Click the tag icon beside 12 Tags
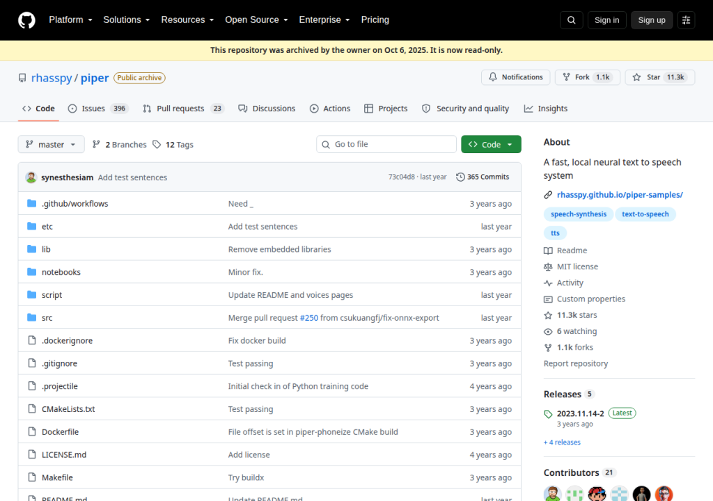The image size is (713, 501). [157, 145]
